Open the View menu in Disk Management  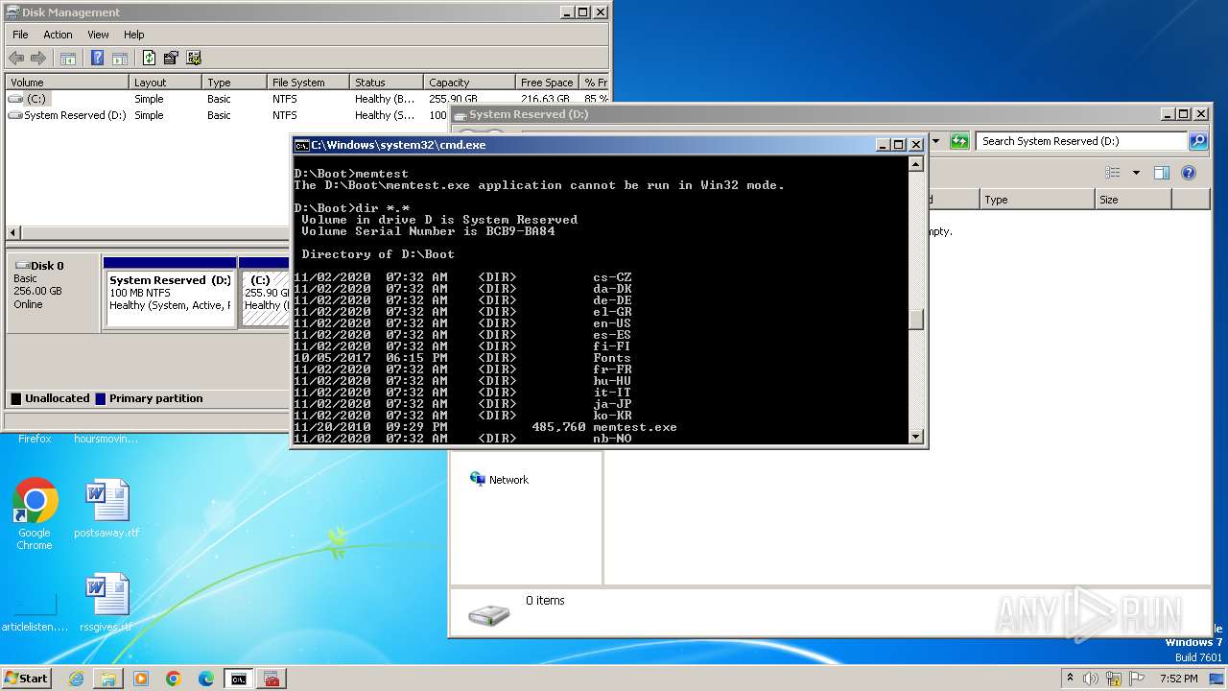click(x=98, y=35)
